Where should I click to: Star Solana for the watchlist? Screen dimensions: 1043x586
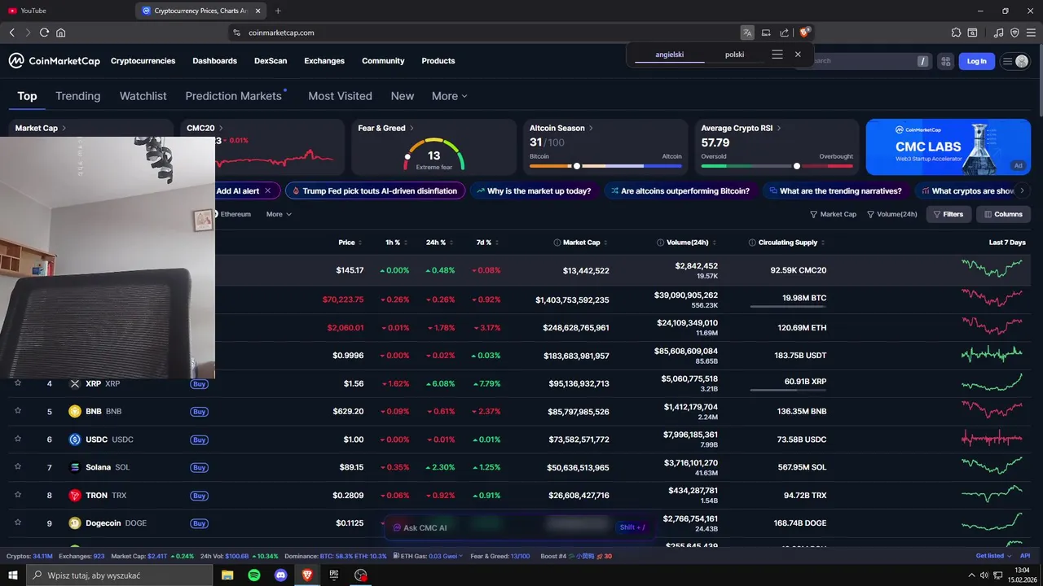[x=18, y=467]
